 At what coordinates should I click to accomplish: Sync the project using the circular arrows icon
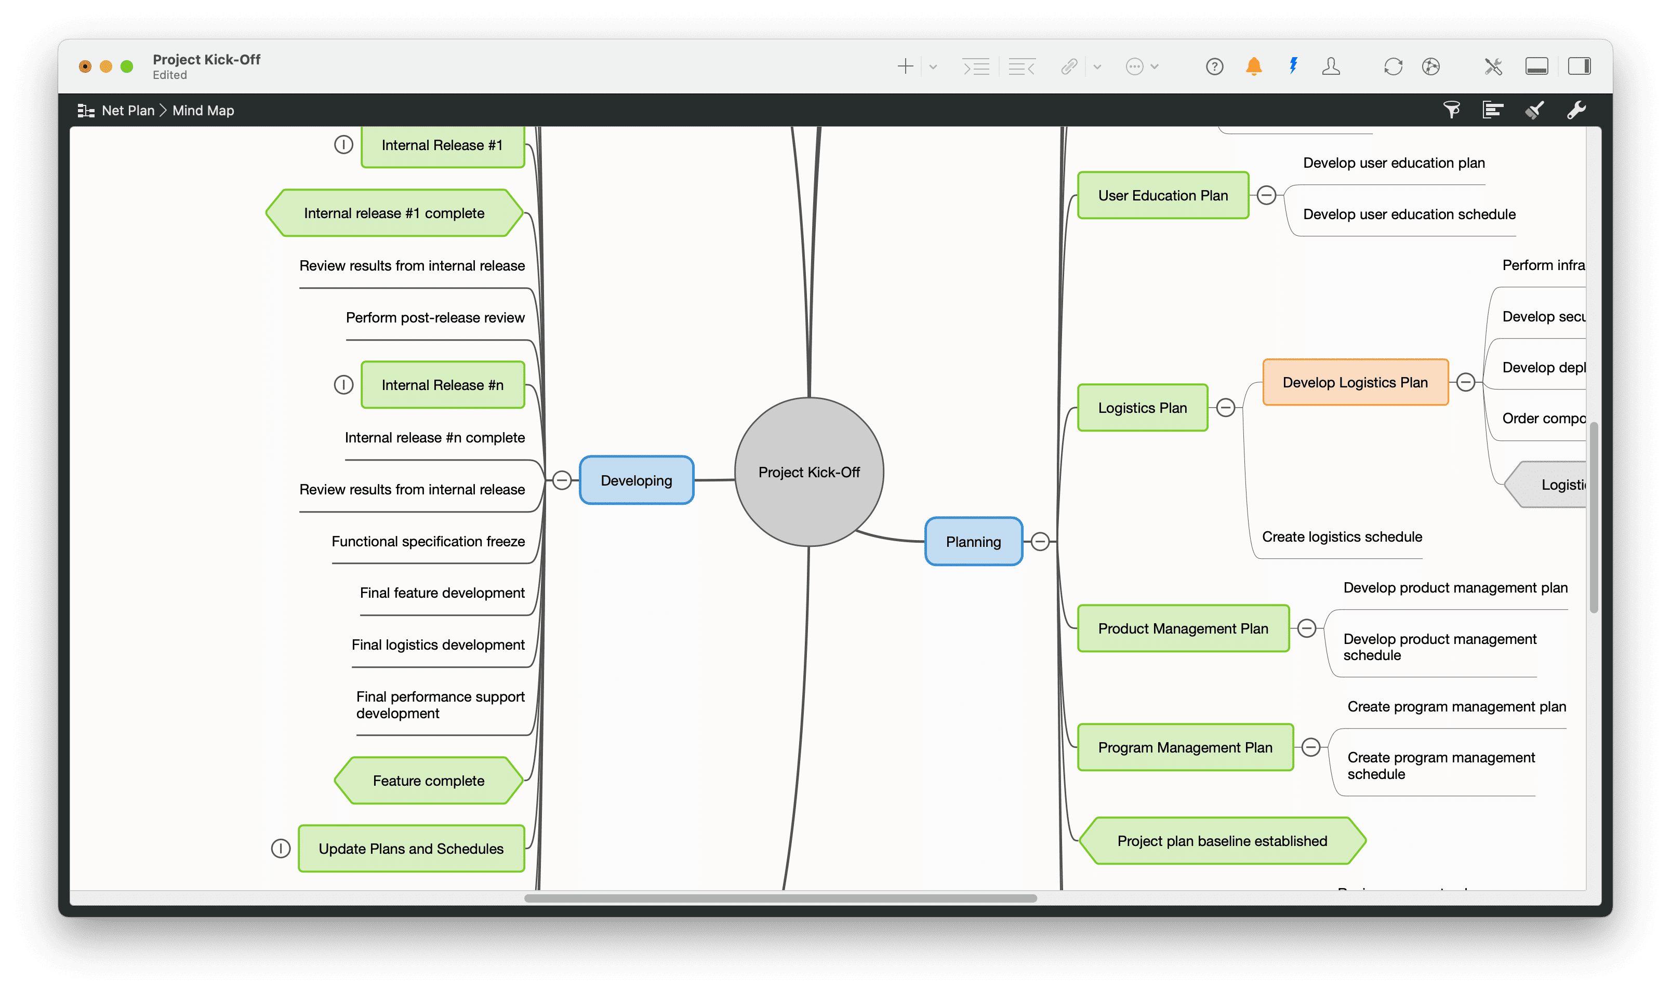[x=1394, y=66]
